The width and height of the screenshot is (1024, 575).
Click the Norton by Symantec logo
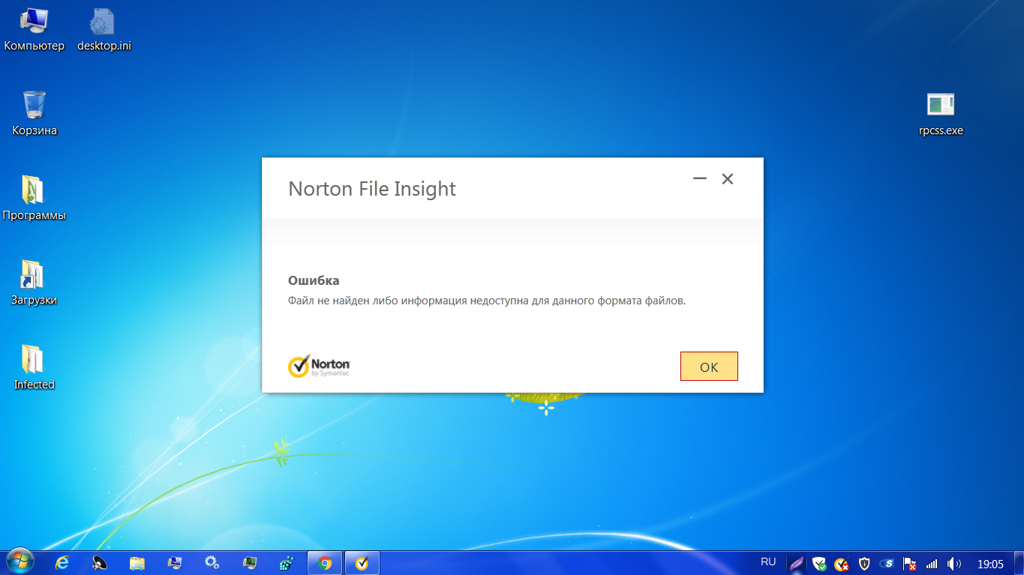tap(319, 365)
